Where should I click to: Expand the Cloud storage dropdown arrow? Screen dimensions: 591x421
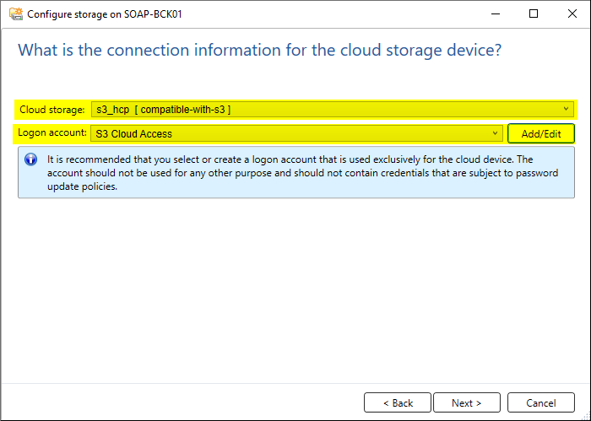pos(567,109)
